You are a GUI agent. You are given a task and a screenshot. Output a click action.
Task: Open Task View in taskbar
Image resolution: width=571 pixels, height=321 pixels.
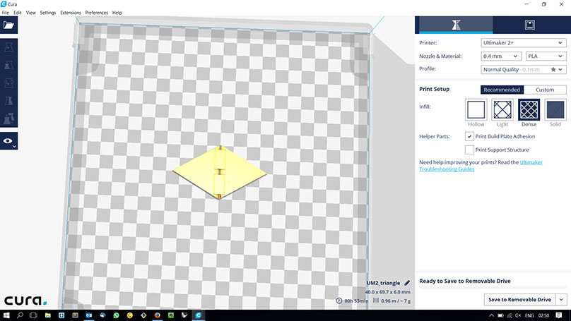(33, 315)
